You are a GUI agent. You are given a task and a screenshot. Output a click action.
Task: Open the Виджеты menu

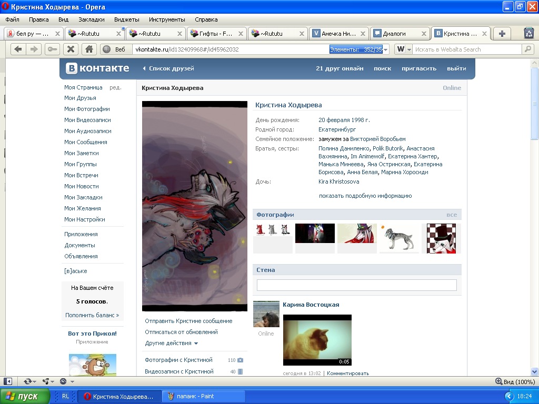click(x=127, y=19)
